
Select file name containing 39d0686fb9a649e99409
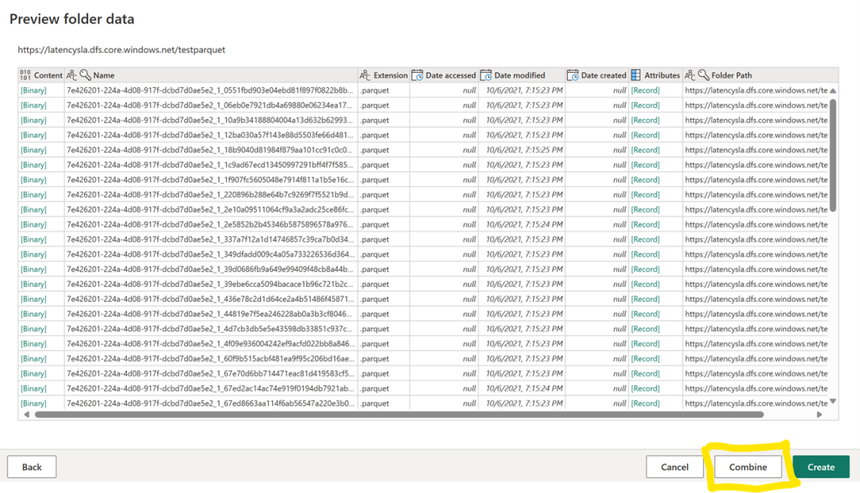(210, 269)
